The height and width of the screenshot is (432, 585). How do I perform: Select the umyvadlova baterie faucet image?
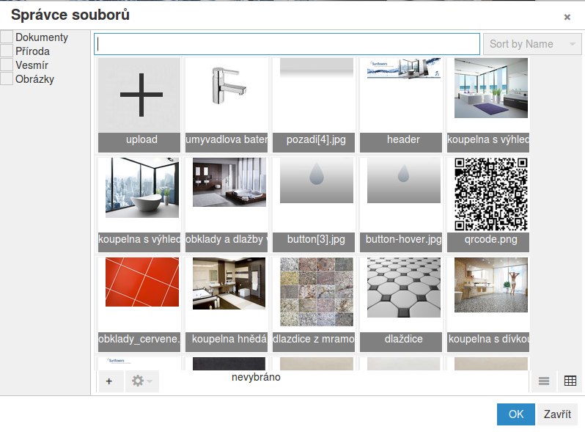click(x=227, y=97)
